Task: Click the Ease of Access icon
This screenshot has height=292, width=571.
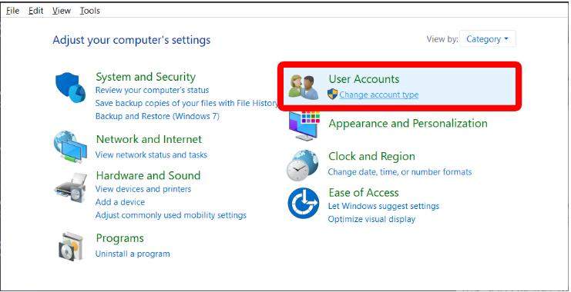Action: (x=304, y=204)
